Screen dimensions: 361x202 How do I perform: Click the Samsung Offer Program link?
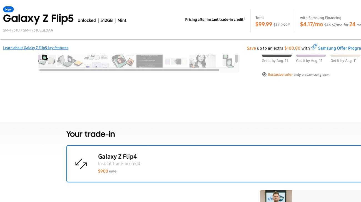pyautogui.click(x=339, y=48)
